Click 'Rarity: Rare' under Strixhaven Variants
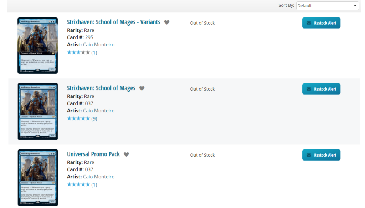365x208 pixels. tap(81, 30)
